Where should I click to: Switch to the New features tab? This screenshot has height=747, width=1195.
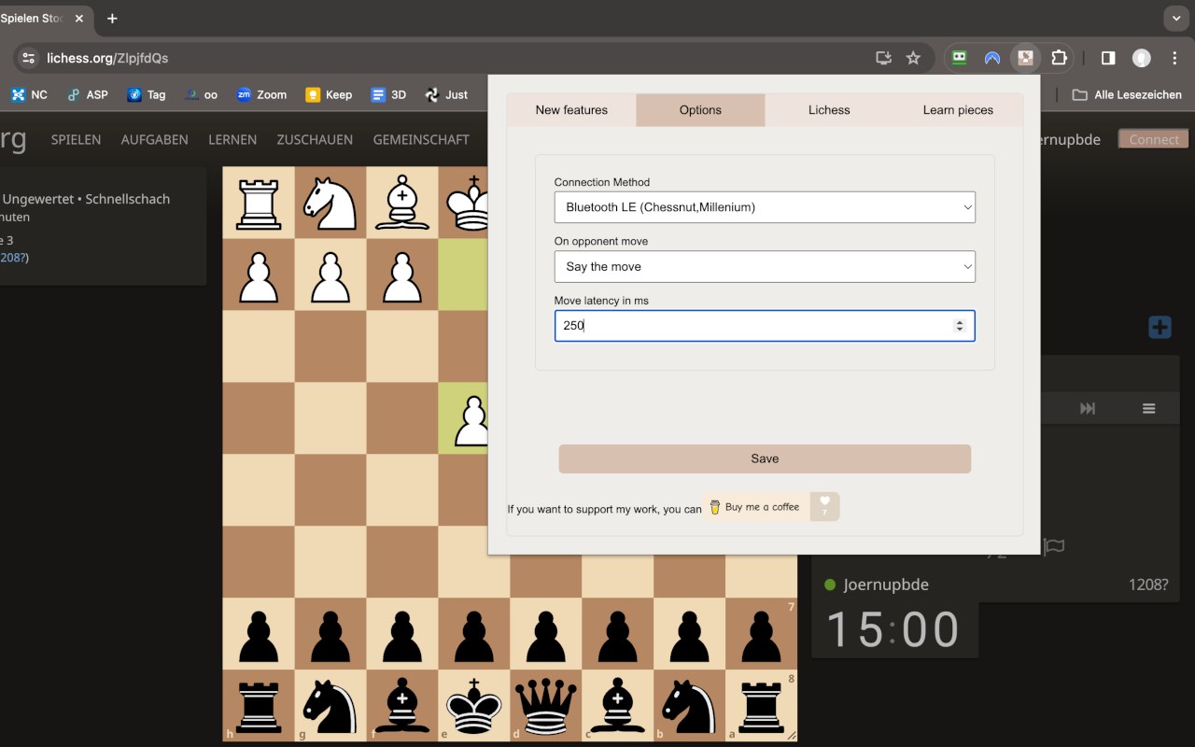(x=570, y=109)
